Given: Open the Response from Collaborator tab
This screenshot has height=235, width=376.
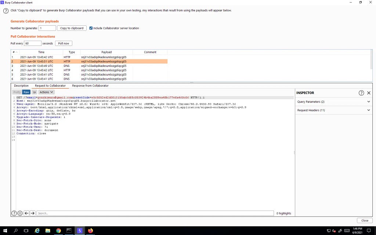Looking at the screenshot, I should [x=90, y=86].
